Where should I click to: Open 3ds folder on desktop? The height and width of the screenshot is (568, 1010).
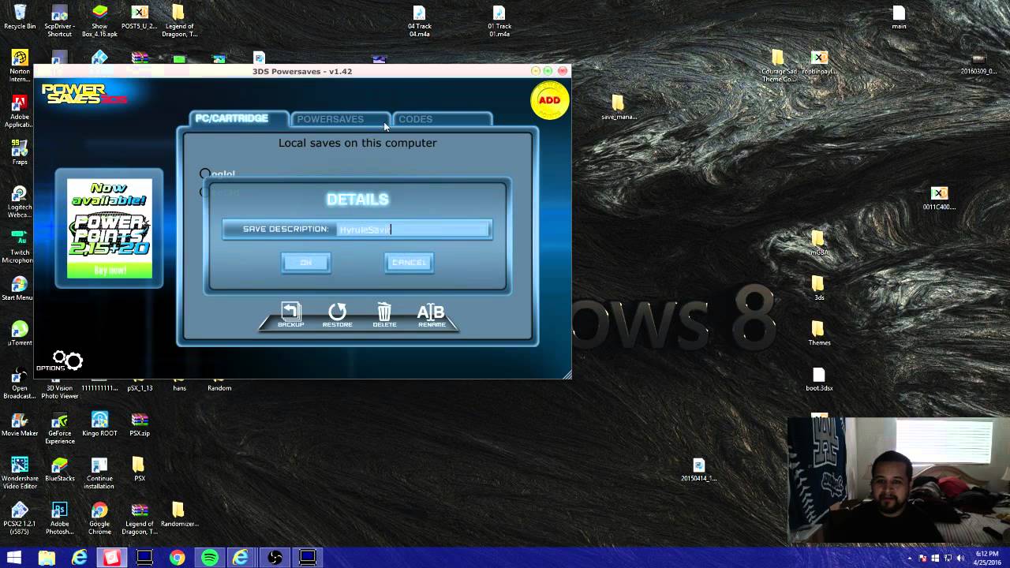[x=819, y=288]
